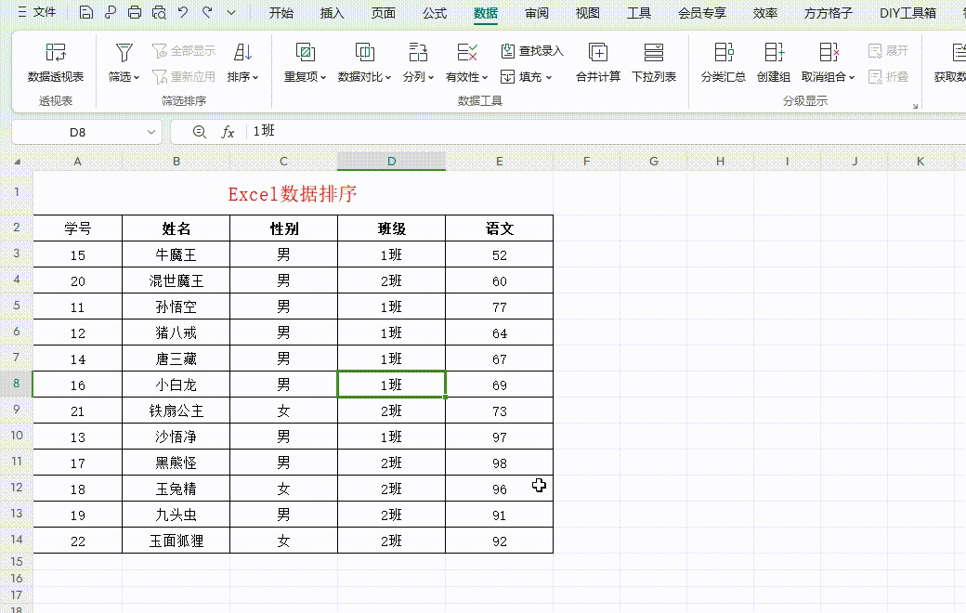This screenshot has height=613, width=966.
Task: Switch to the 审阅 tab
Action: pos(537,13)
